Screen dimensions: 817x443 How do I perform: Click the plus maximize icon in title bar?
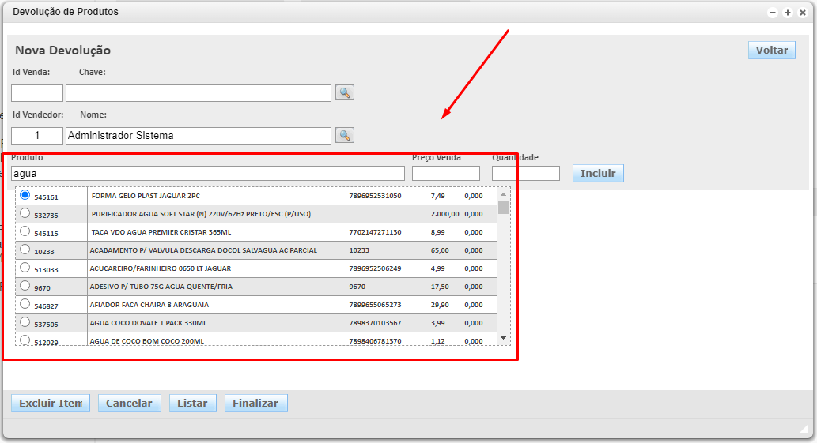click(788, 13)
